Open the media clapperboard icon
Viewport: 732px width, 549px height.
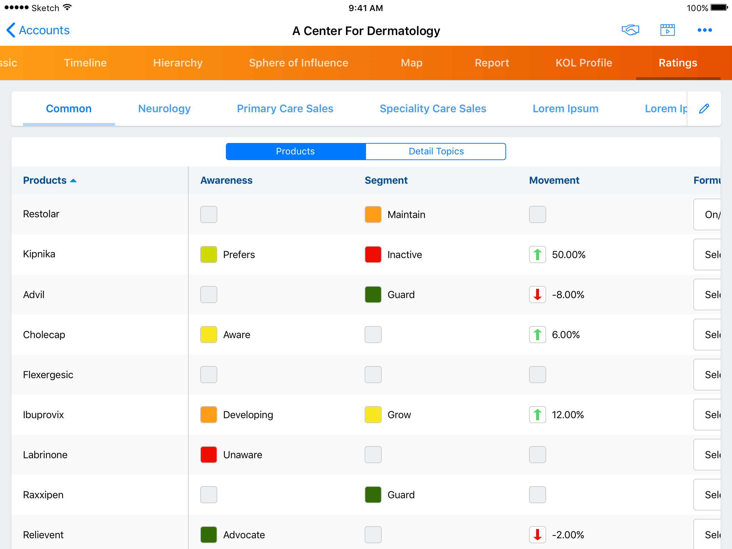667,30
